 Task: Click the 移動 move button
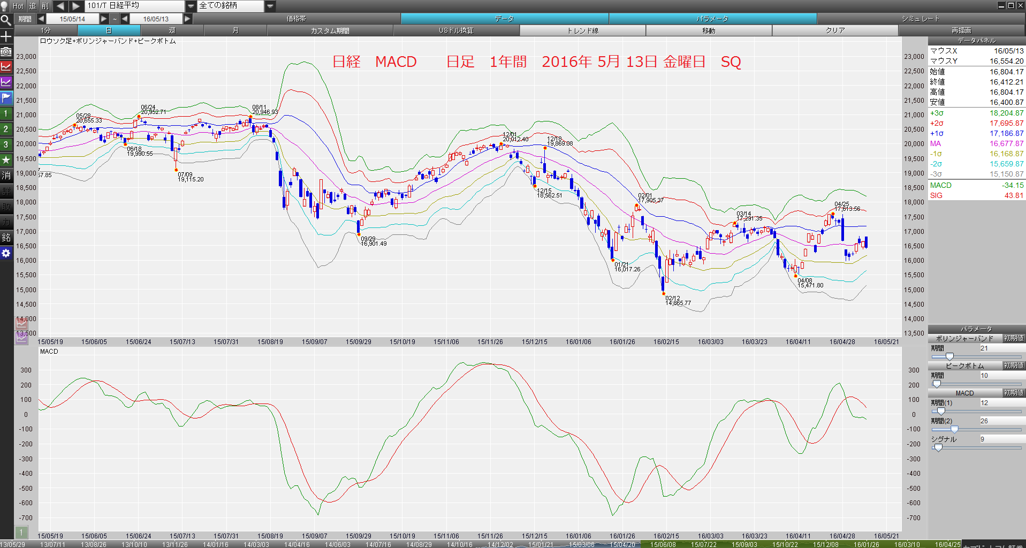(x=709, y=31)
